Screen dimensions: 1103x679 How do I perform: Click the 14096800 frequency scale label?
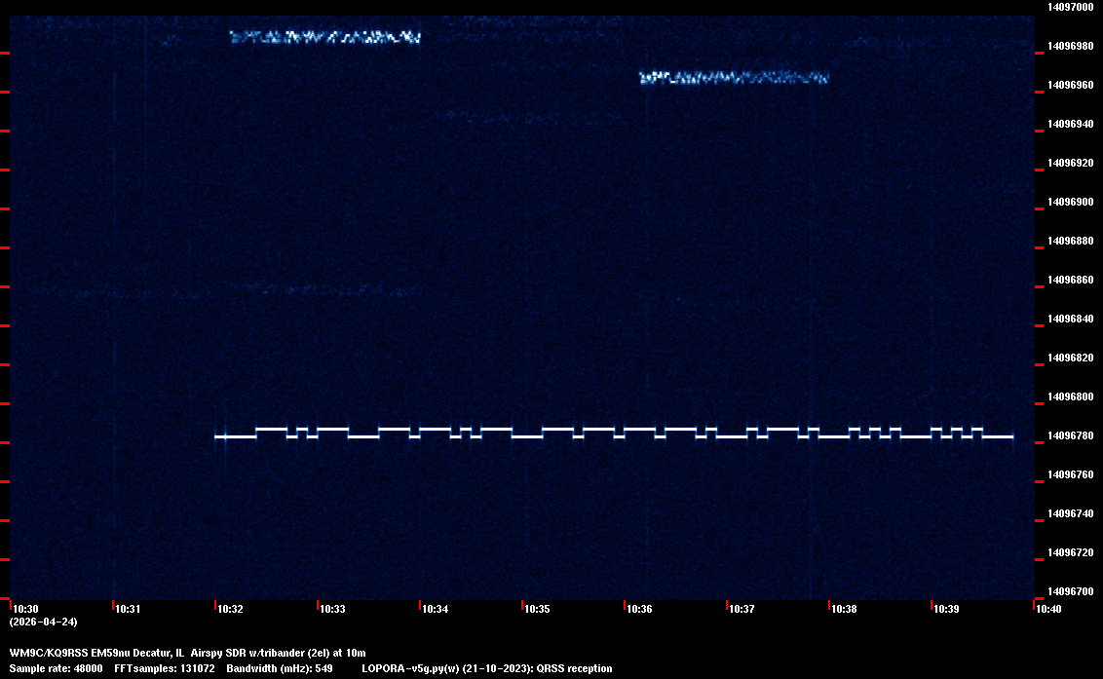point(1070,396)
